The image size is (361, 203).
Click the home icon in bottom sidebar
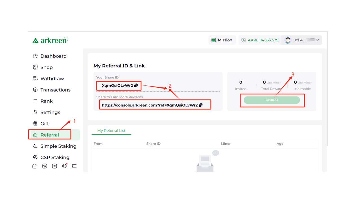(35, 166)
